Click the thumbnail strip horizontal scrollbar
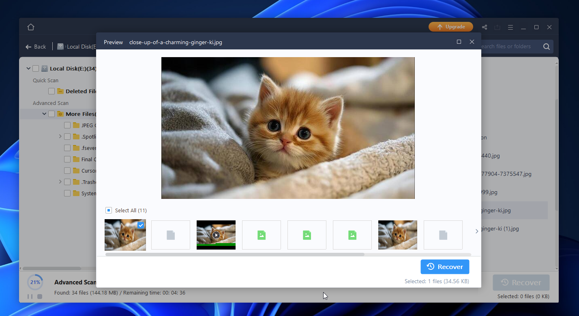Screen dimensions: 579x316 235,254
